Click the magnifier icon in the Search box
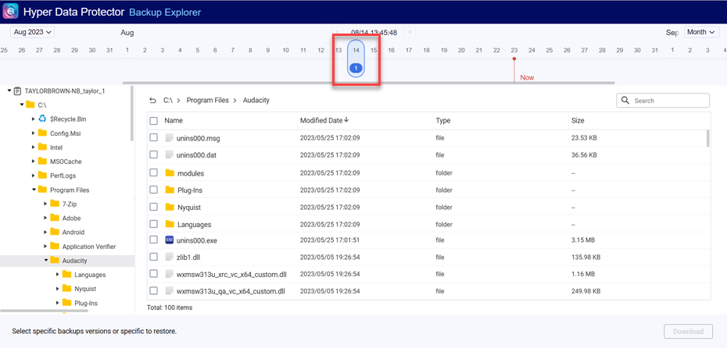The height and width of the screenshot is (348, 727). [625, 101]
